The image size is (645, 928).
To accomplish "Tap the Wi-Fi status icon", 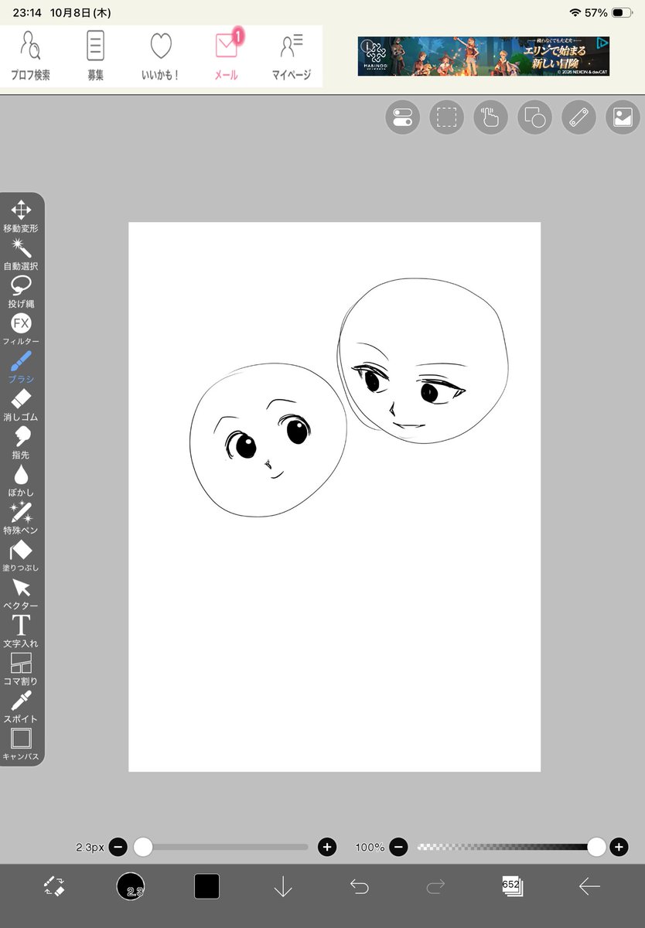I will point(575,13).
